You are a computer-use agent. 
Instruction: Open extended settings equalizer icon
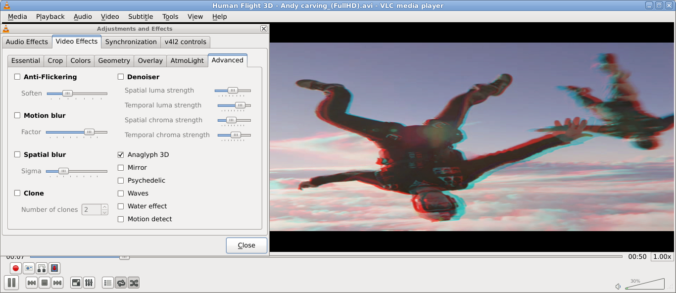(x=89, y=283)
